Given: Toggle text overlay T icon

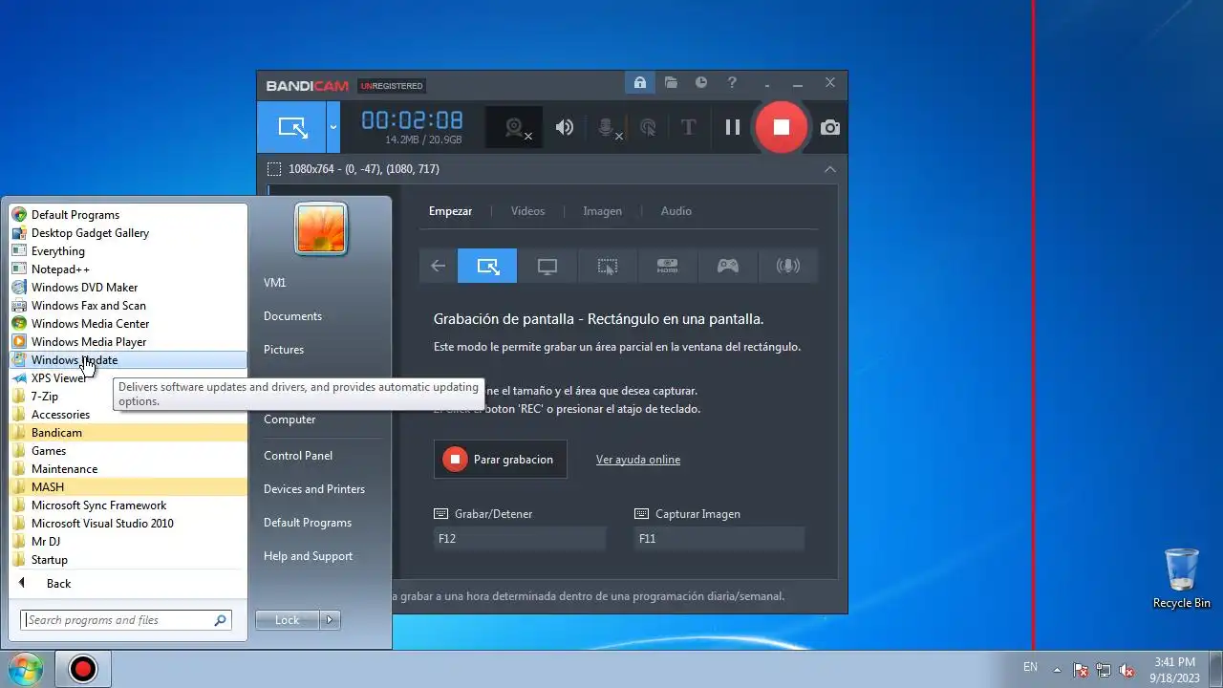Looking at the screenshot, I should [688, 127].
